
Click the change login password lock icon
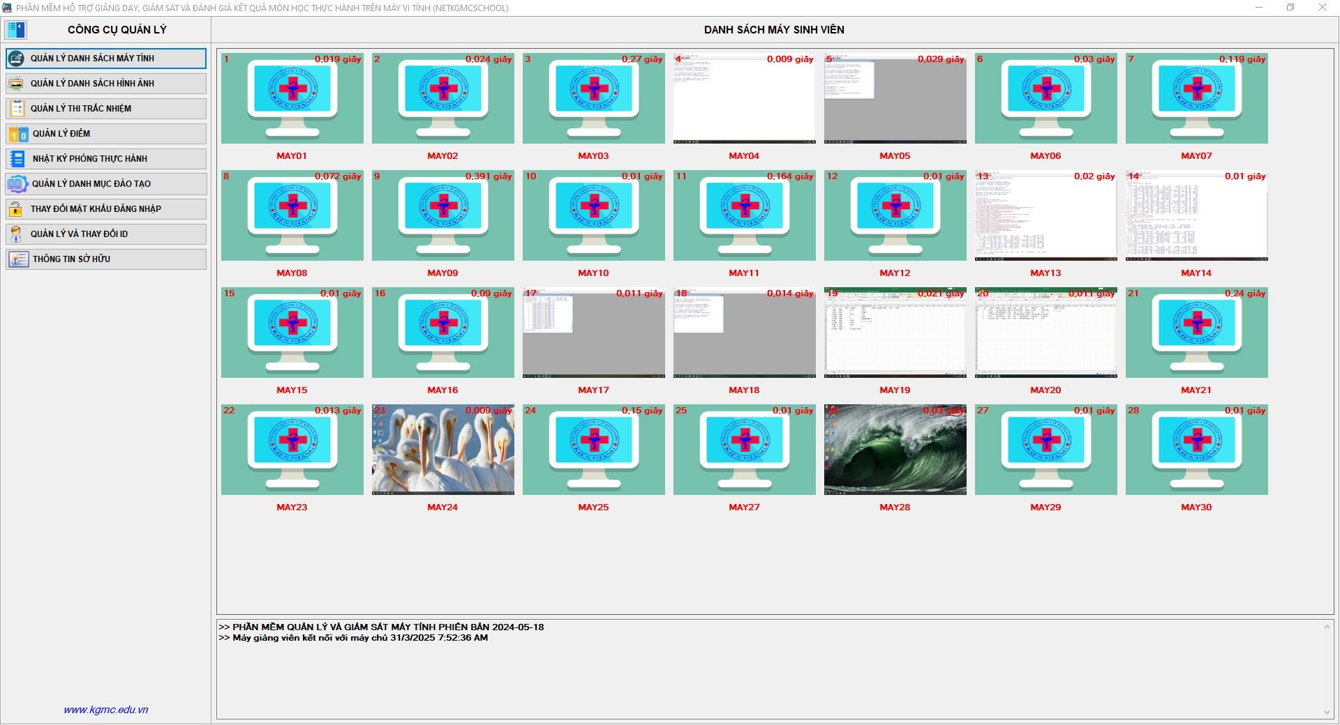(x=16, y=209)
